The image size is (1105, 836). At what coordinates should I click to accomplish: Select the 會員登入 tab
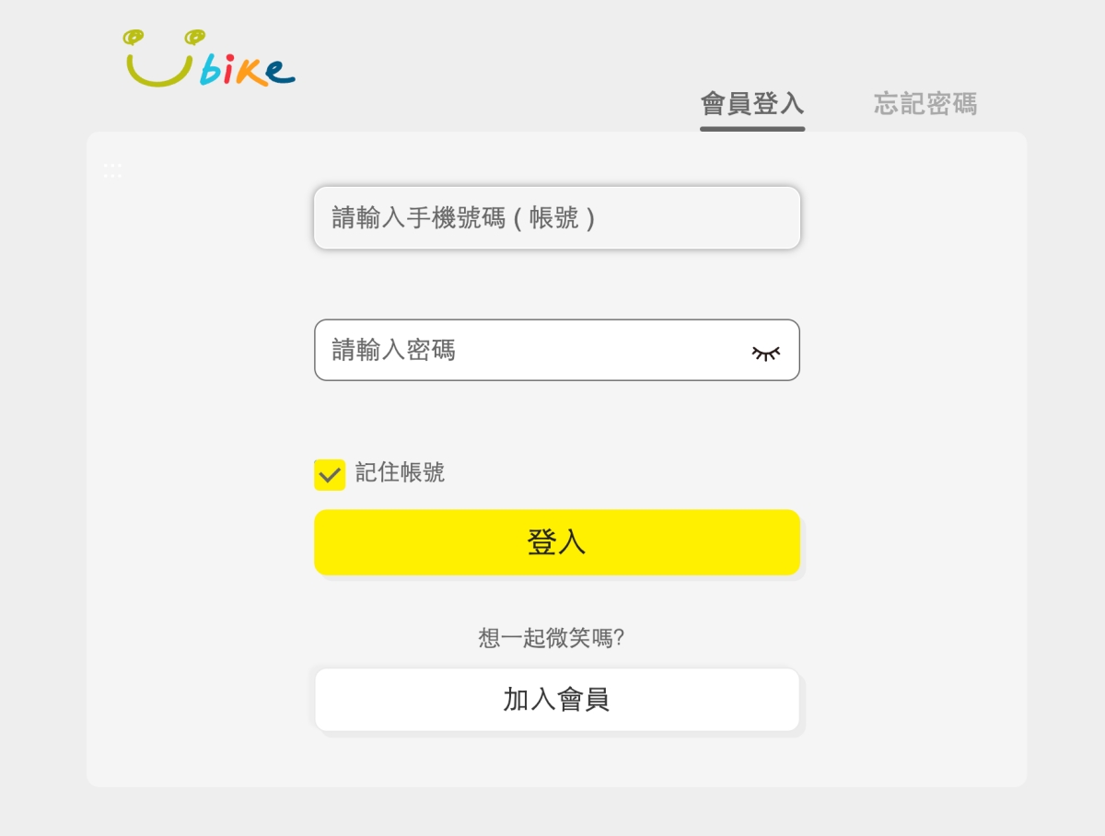click(752, 103)
